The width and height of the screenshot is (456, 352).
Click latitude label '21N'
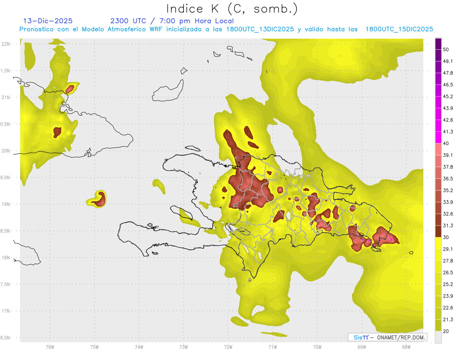click(6, 98)
